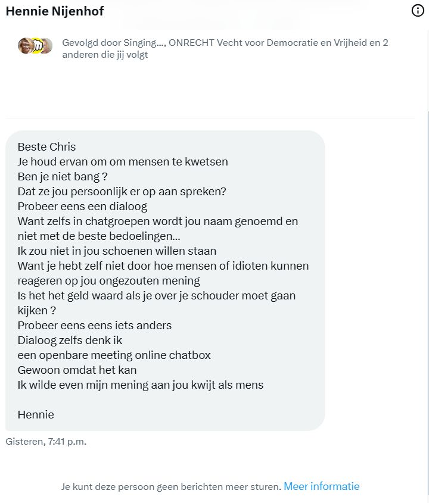Click the 'Ik wilde even mijn mening' line
429x503 pixels.
point(141,385)
